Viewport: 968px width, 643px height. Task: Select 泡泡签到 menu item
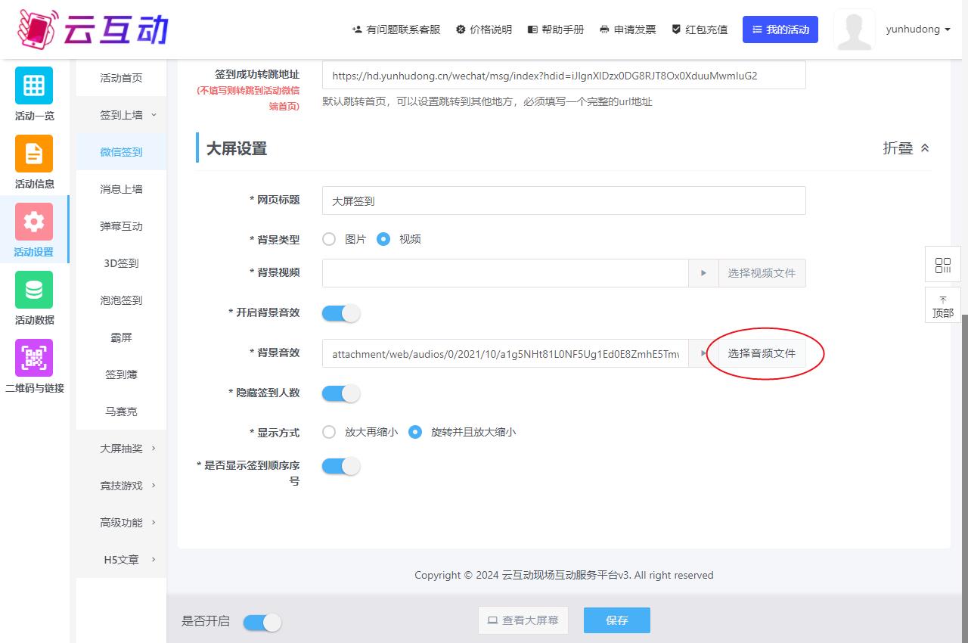point(121,300)
